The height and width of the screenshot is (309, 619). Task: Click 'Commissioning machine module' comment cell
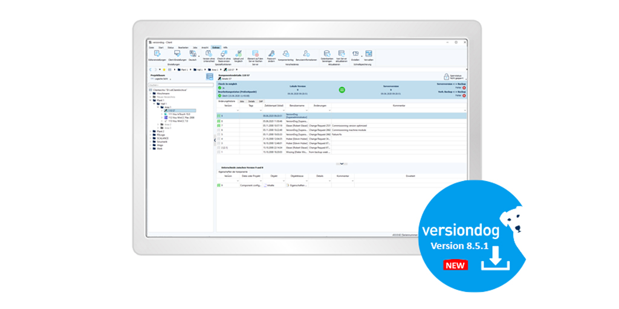click(x=350, y=130)
